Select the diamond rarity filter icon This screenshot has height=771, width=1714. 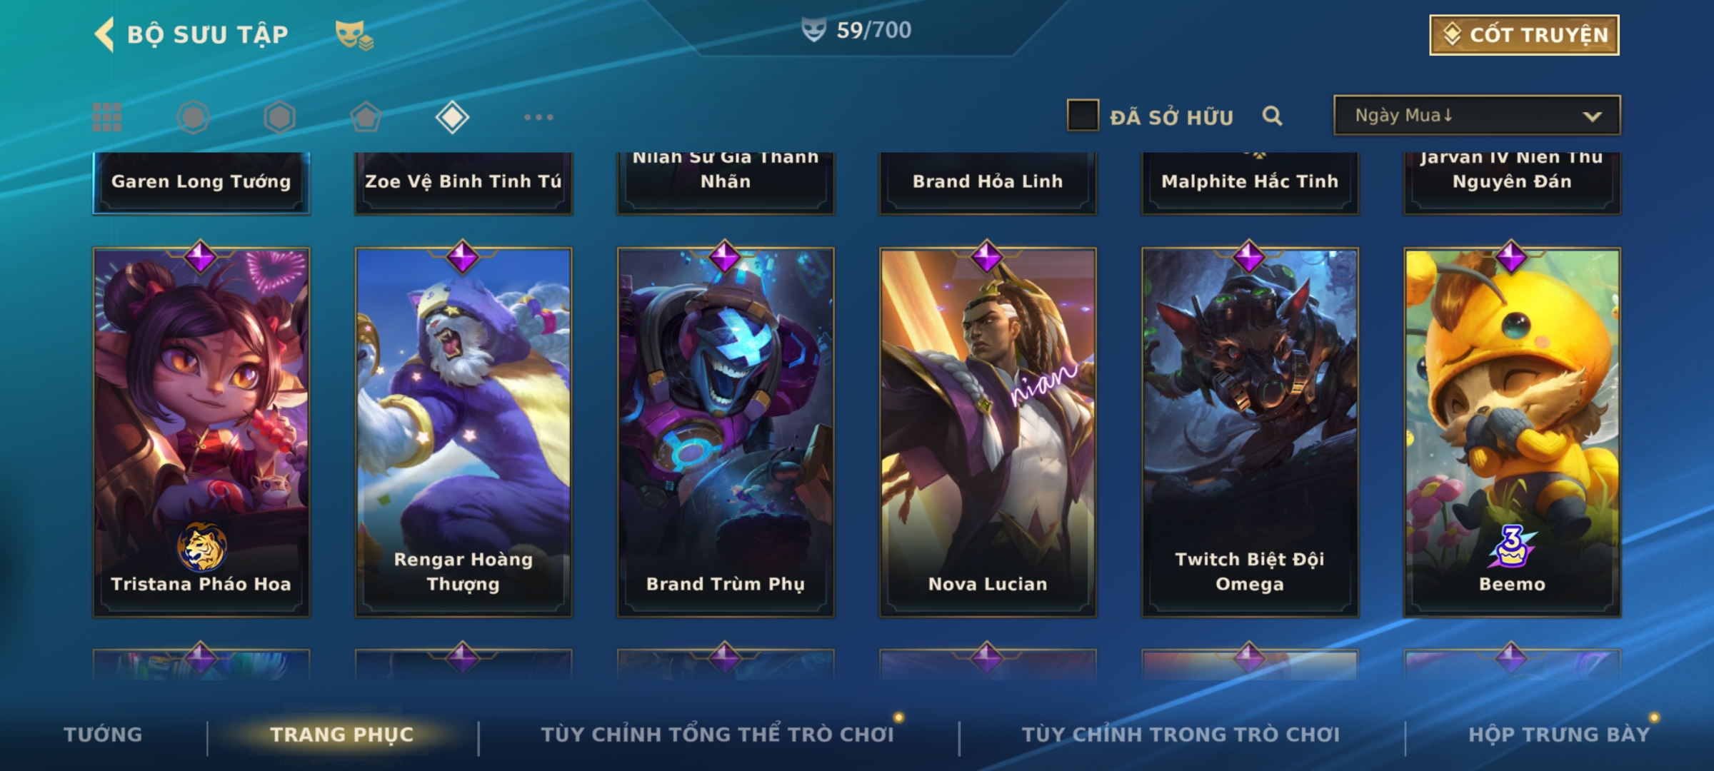click(x=452, y=117)
